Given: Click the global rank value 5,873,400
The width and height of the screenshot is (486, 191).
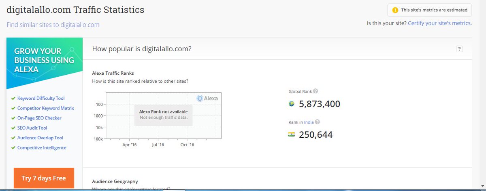Looking at the screenshot, I should [320, 104].
